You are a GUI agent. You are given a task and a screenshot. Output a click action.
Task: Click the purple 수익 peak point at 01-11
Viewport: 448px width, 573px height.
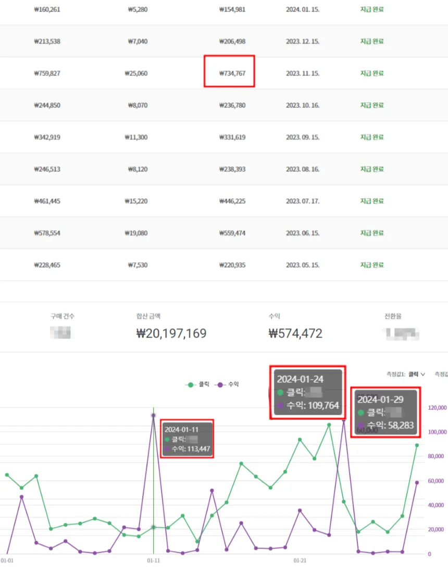click(153, 415)
